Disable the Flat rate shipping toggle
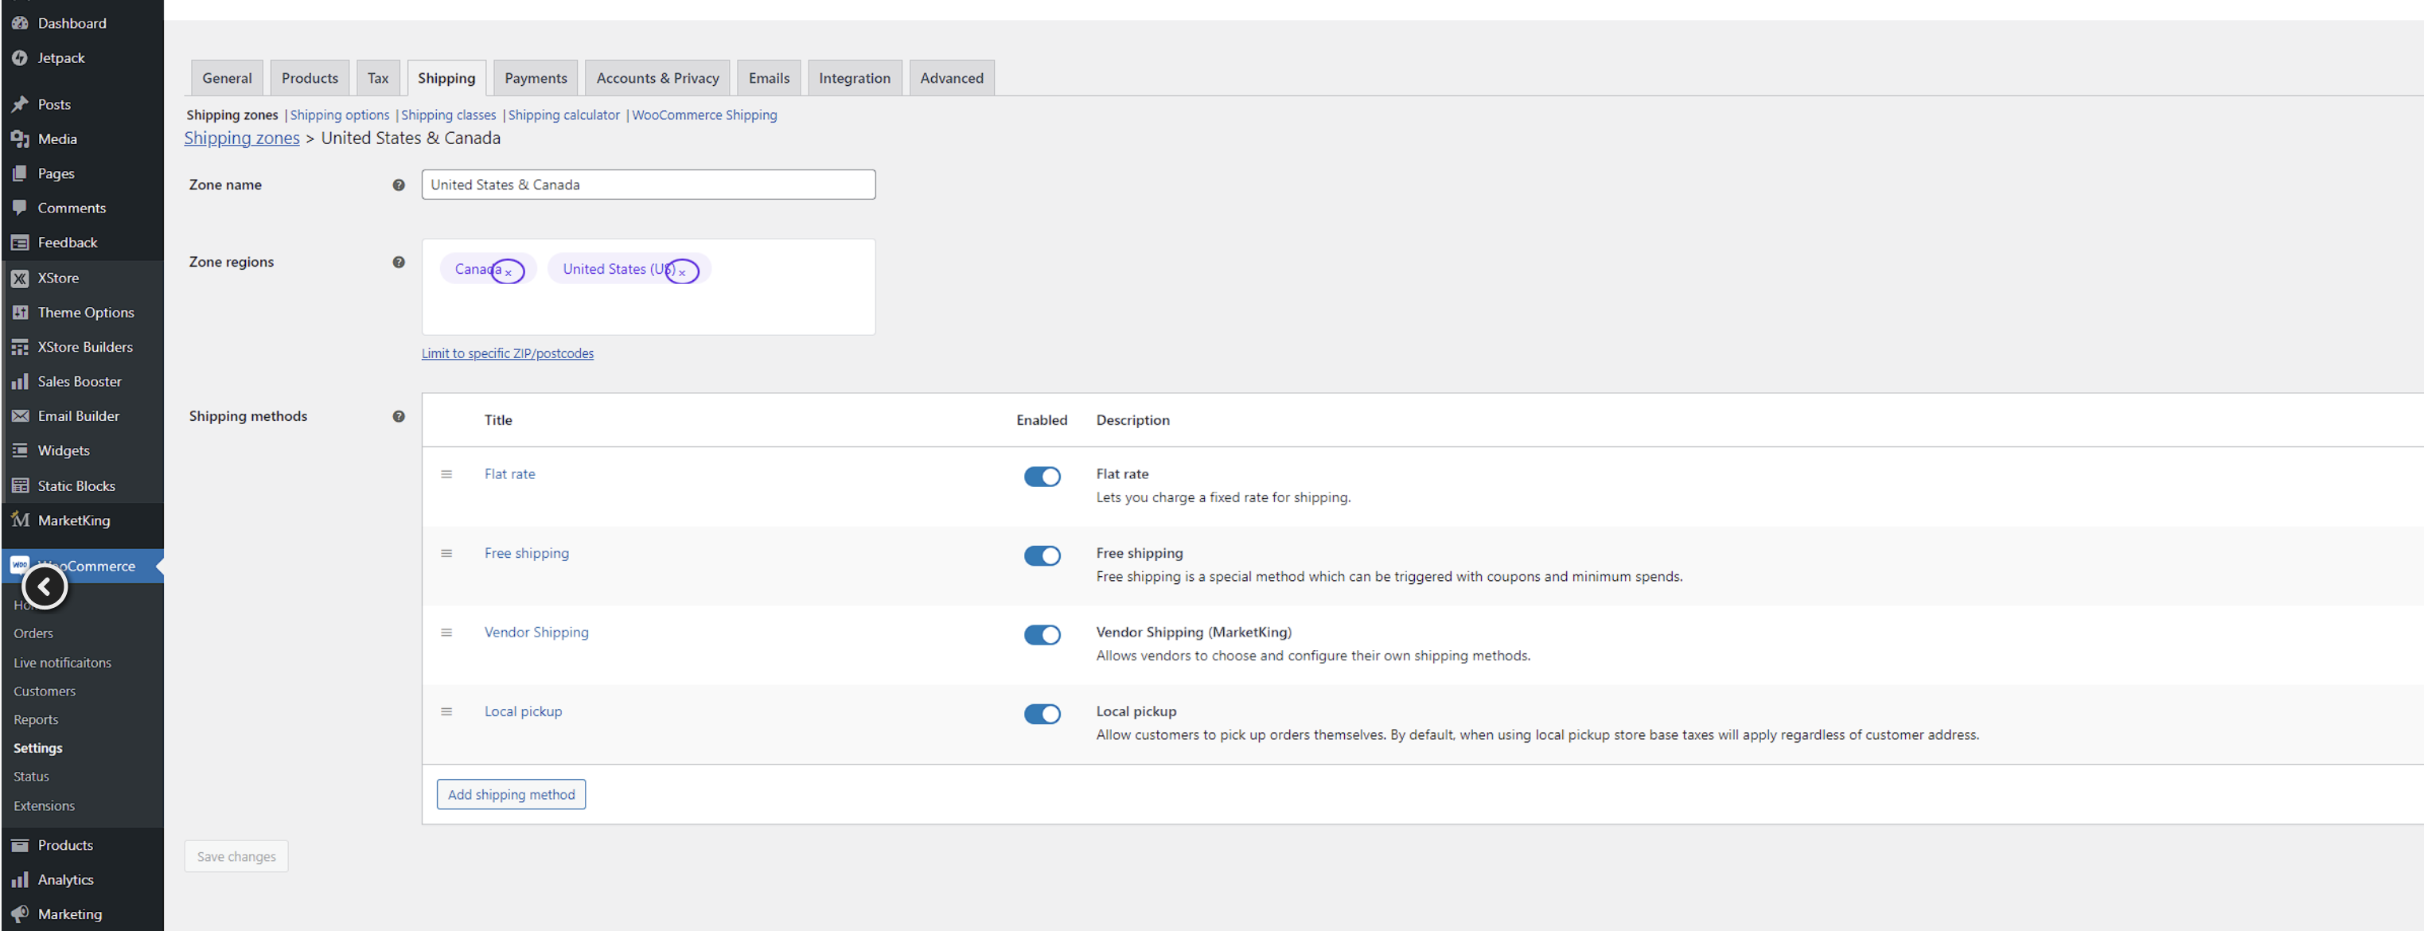Viewport: 2424px width, 931px height. coord(1042,477)
